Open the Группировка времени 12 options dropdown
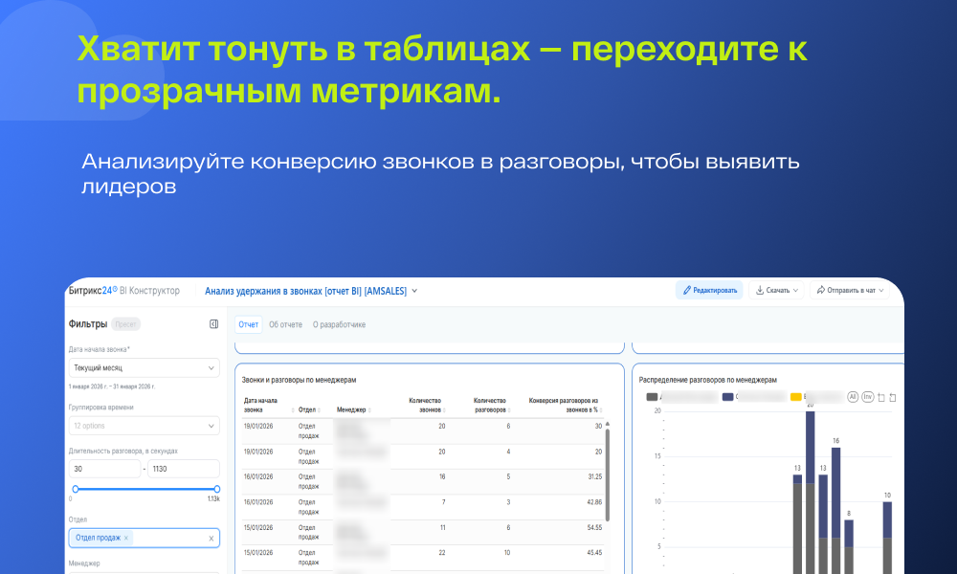Image resolution: width=957 pixels, height=574 pixels. coord(145,426)
